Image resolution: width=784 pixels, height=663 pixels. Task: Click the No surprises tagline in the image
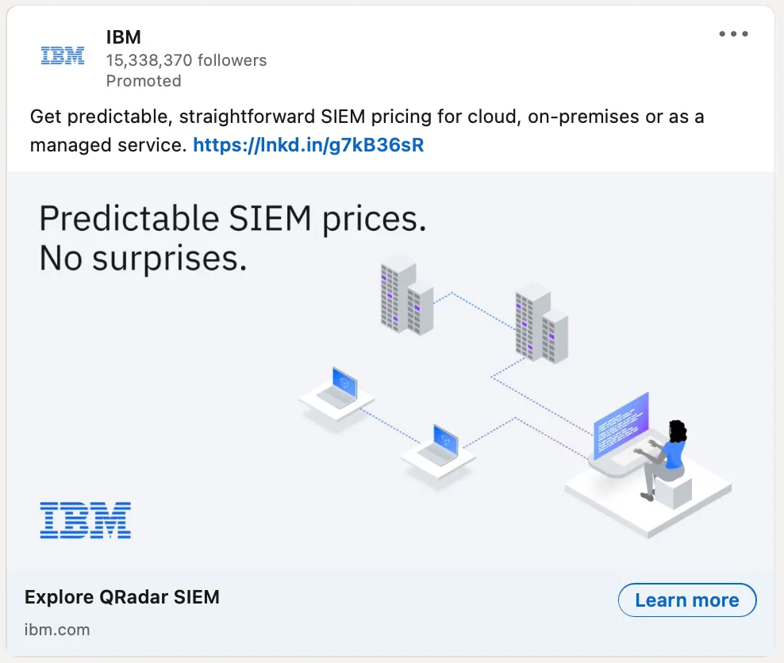[x=143, y=259]
